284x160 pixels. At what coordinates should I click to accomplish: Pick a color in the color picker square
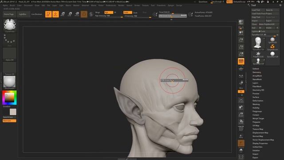click(x=9, y=98)
